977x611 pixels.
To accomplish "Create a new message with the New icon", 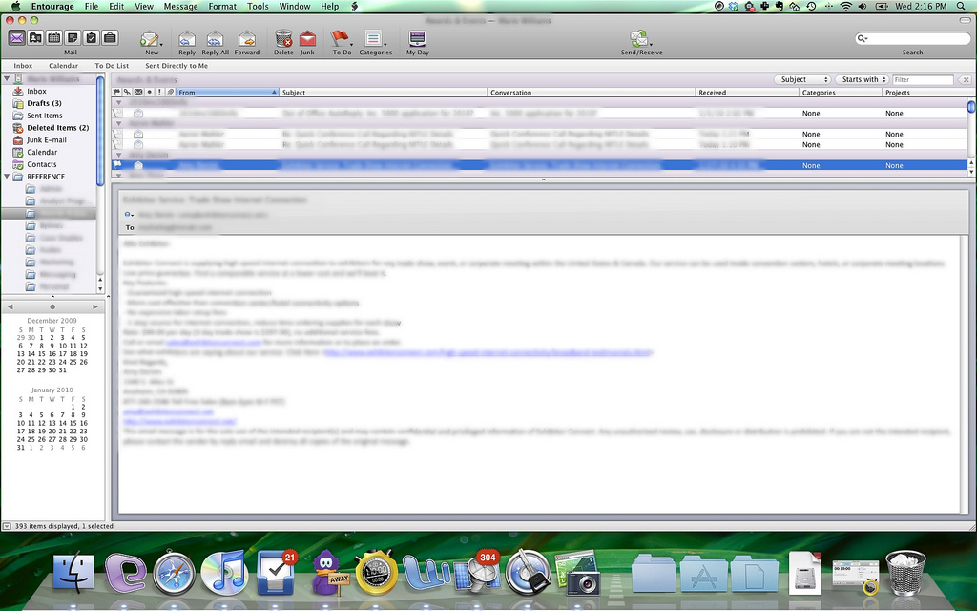I will tap(149, 39).
